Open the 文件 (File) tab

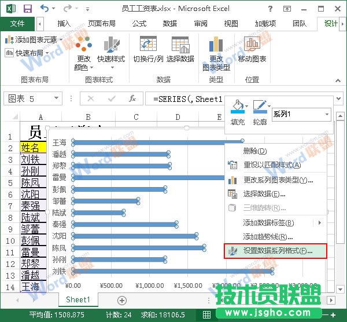17,24
